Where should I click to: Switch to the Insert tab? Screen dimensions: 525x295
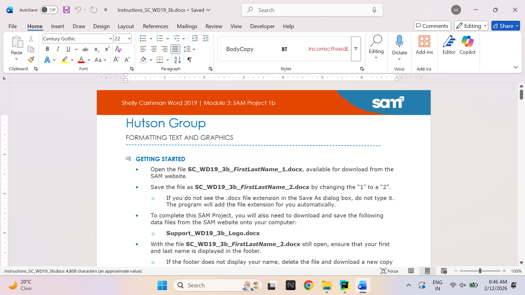(x=57, y=26)
